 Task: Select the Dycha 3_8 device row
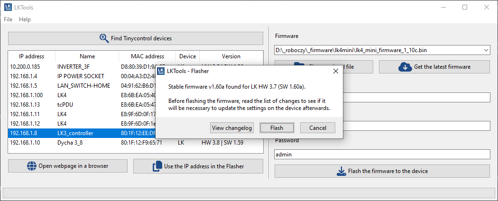tap(136, 143)
